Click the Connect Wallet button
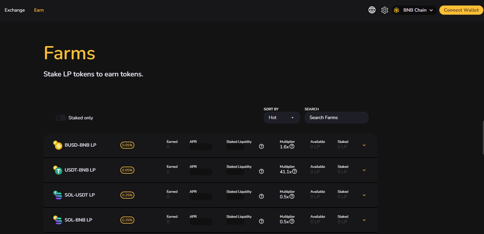The height and width of the screenshot is (234, 484). pos(461,10)
